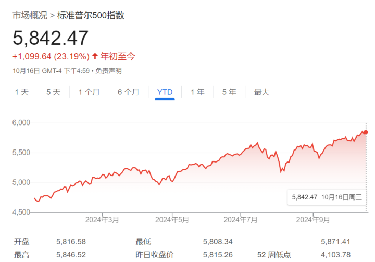This screenshot has height=262, width=375.
Task: Open the 免责声明 disclaimer link
Action: 108,71
